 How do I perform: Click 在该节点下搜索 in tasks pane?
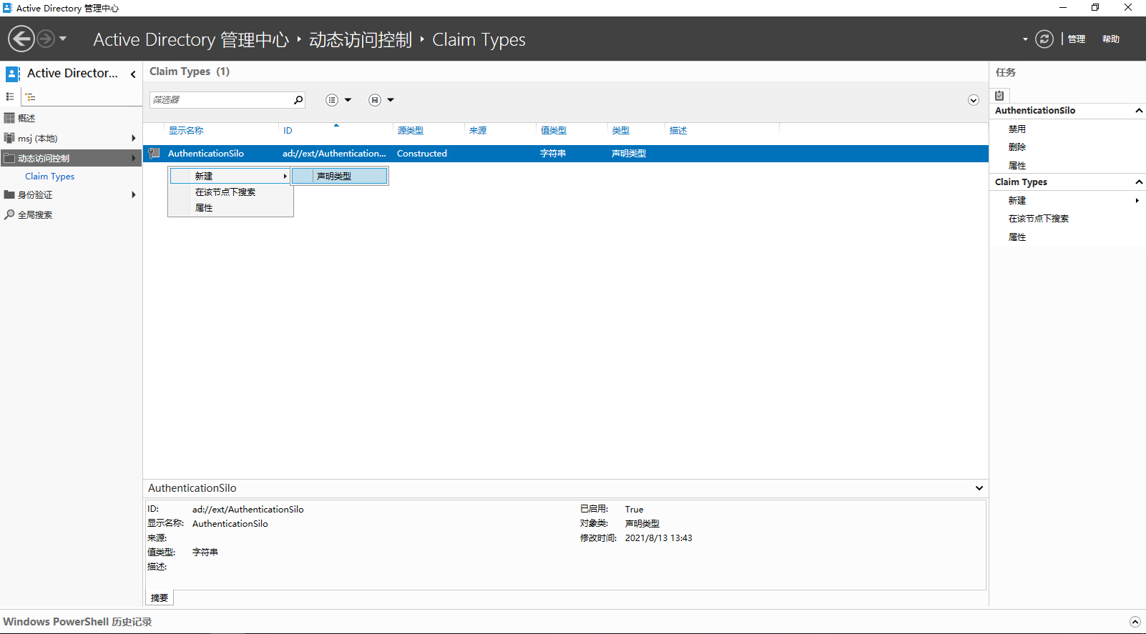[x=1039, y=219]
